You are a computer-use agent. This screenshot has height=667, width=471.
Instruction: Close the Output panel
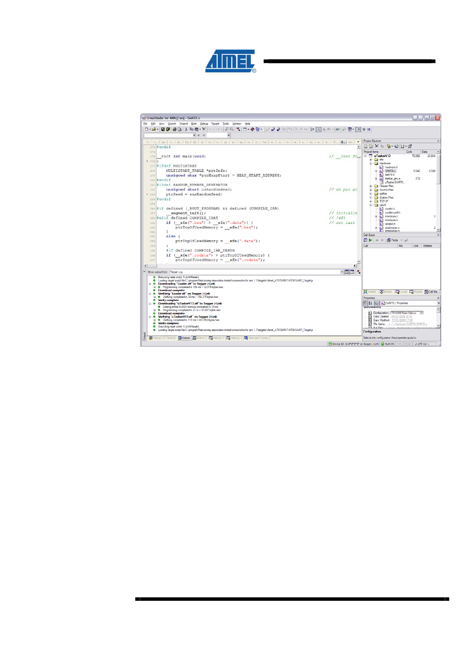tap(145, 271)
